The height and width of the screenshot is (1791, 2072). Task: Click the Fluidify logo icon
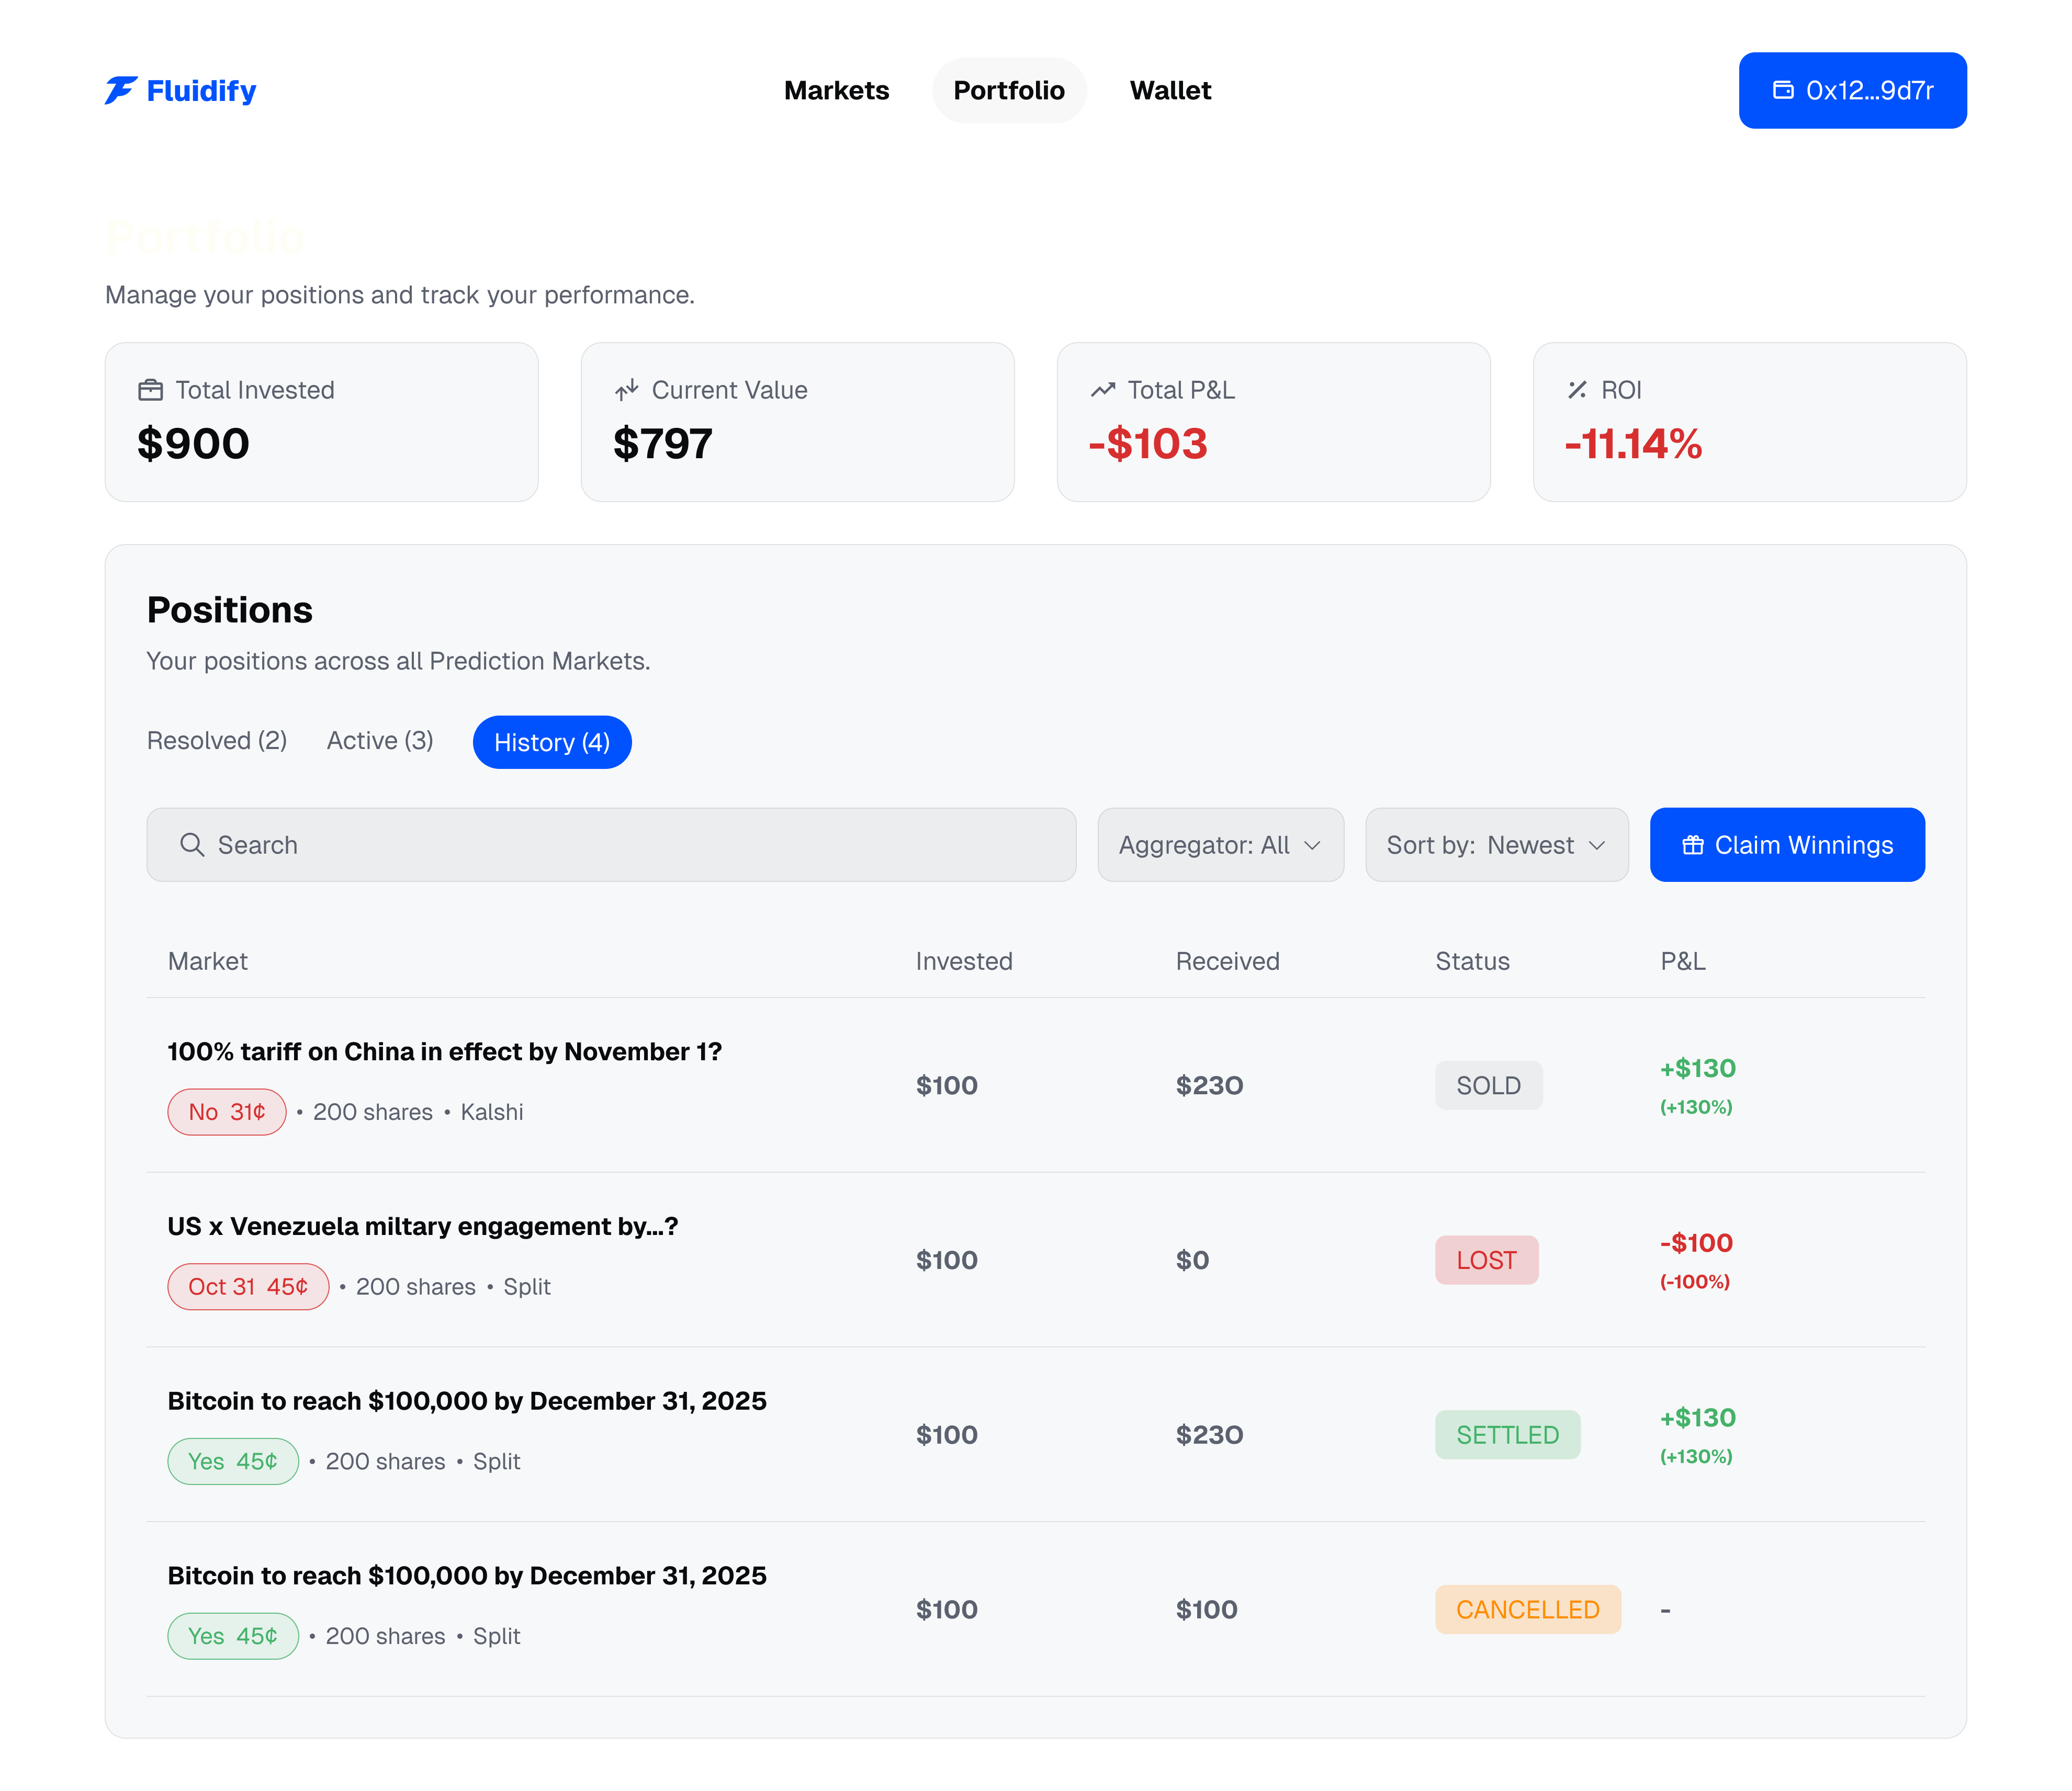pyautogui.click(x=121, y=90)
